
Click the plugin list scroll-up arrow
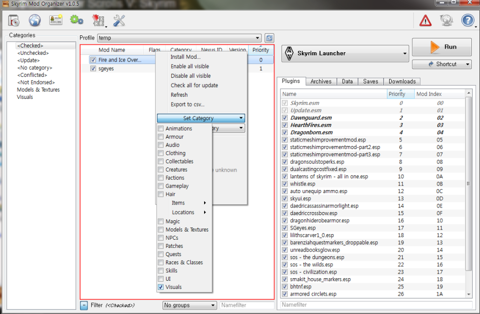[468, 92]
